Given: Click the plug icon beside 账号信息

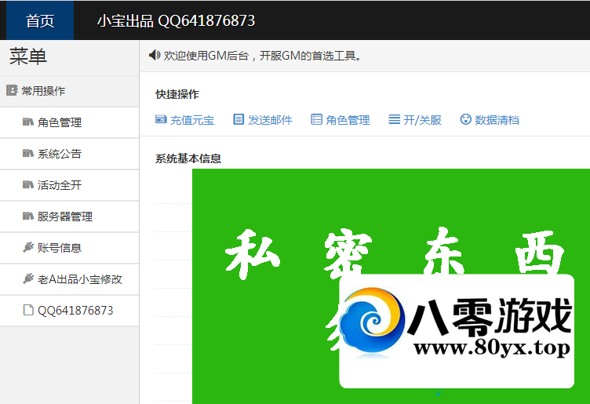Looking at the screenshot, I should tap(28, 247).
